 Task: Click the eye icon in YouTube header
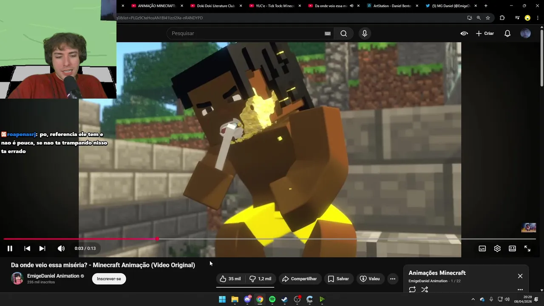click(x=464, y=34)
